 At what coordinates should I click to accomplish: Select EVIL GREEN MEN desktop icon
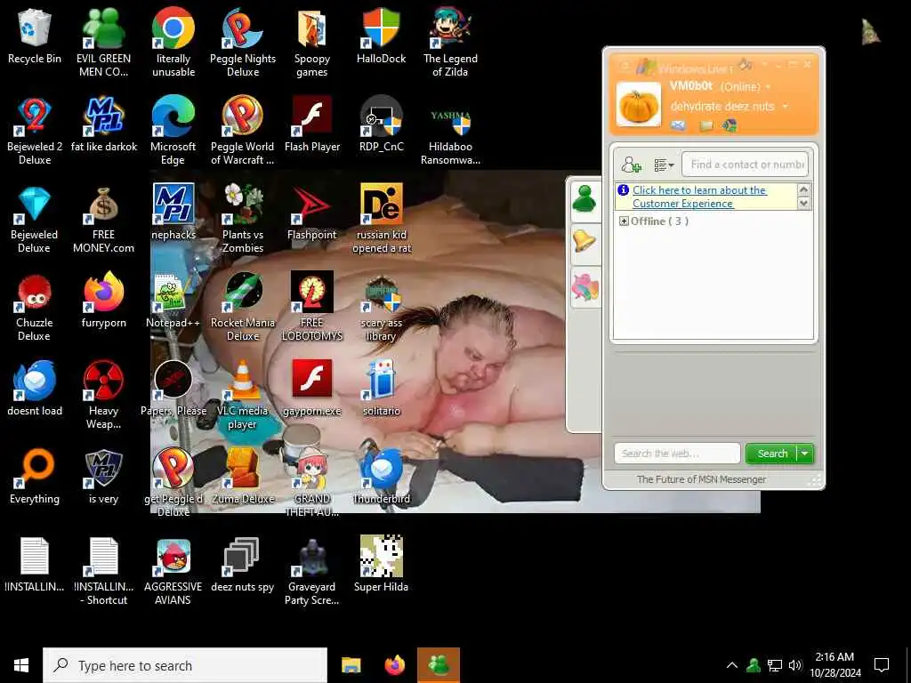tap(103, 42)
